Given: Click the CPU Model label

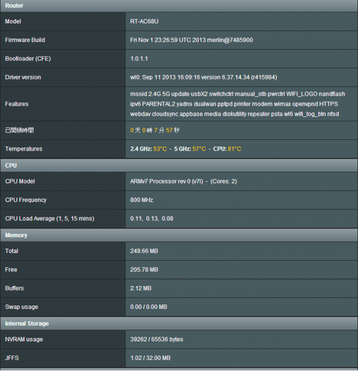Looking at the screenshot, I should tap(20, 181).
